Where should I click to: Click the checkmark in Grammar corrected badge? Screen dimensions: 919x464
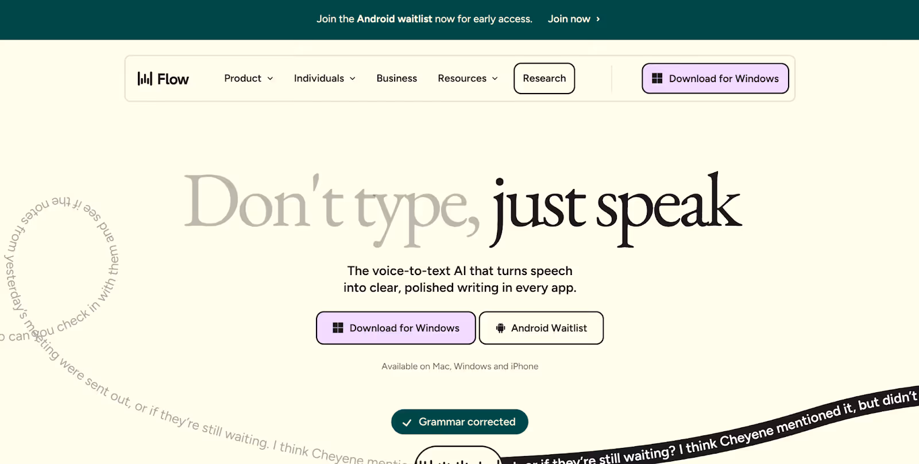tap(407, 423)
